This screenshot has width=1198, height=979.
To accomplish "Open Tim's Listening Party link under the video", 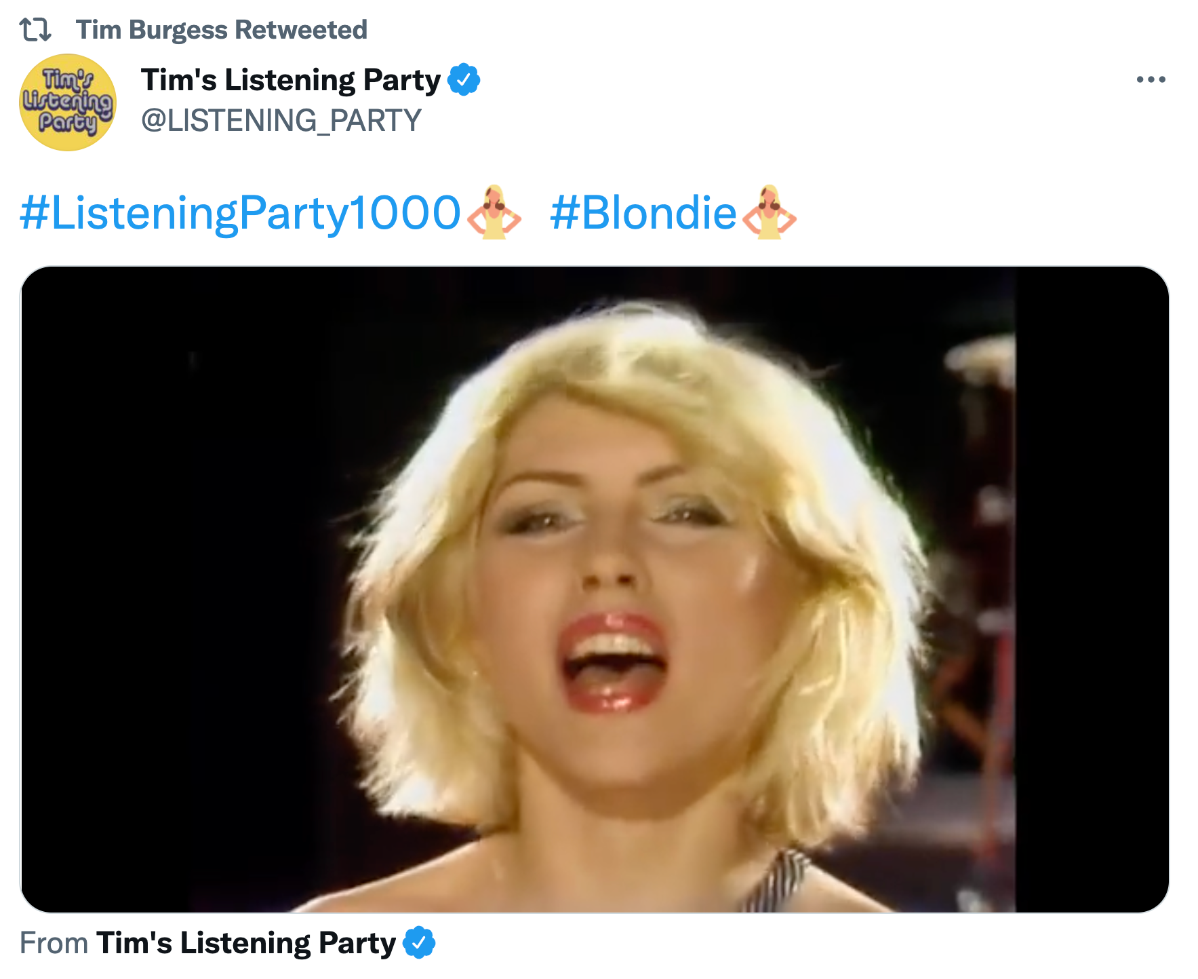I will [x=246, y=943].
